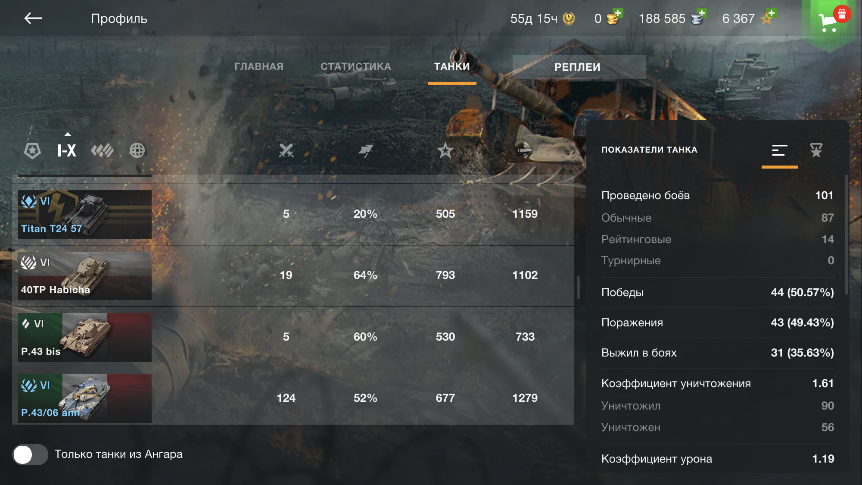Select the 40TP Habicha tank row
Viewport: 862px width, 485px height.
(x=293, y=275)
